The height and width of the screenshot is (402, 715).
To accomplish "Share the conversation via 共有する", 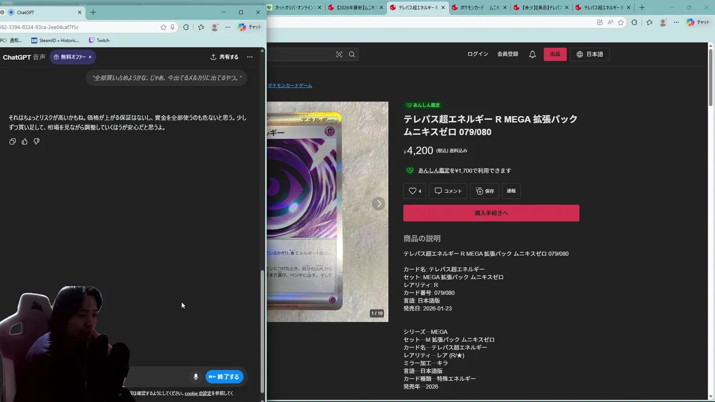I will pos(224,57).
